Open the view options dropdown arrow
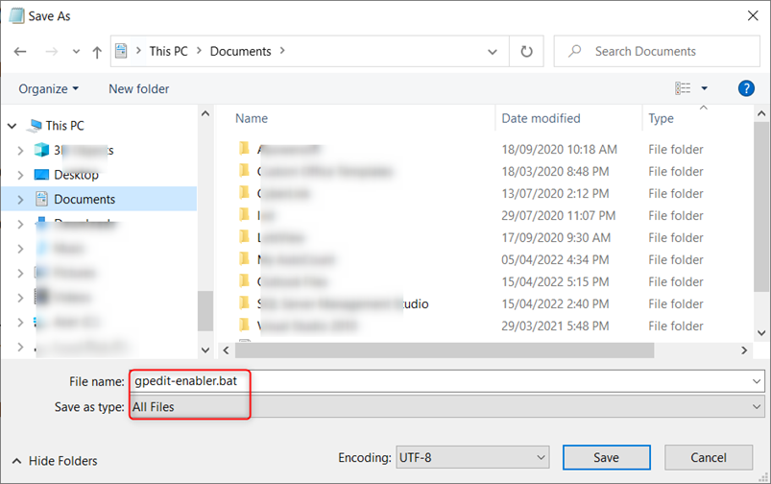This screenshot has height=484, width=771. coord(704,88)
